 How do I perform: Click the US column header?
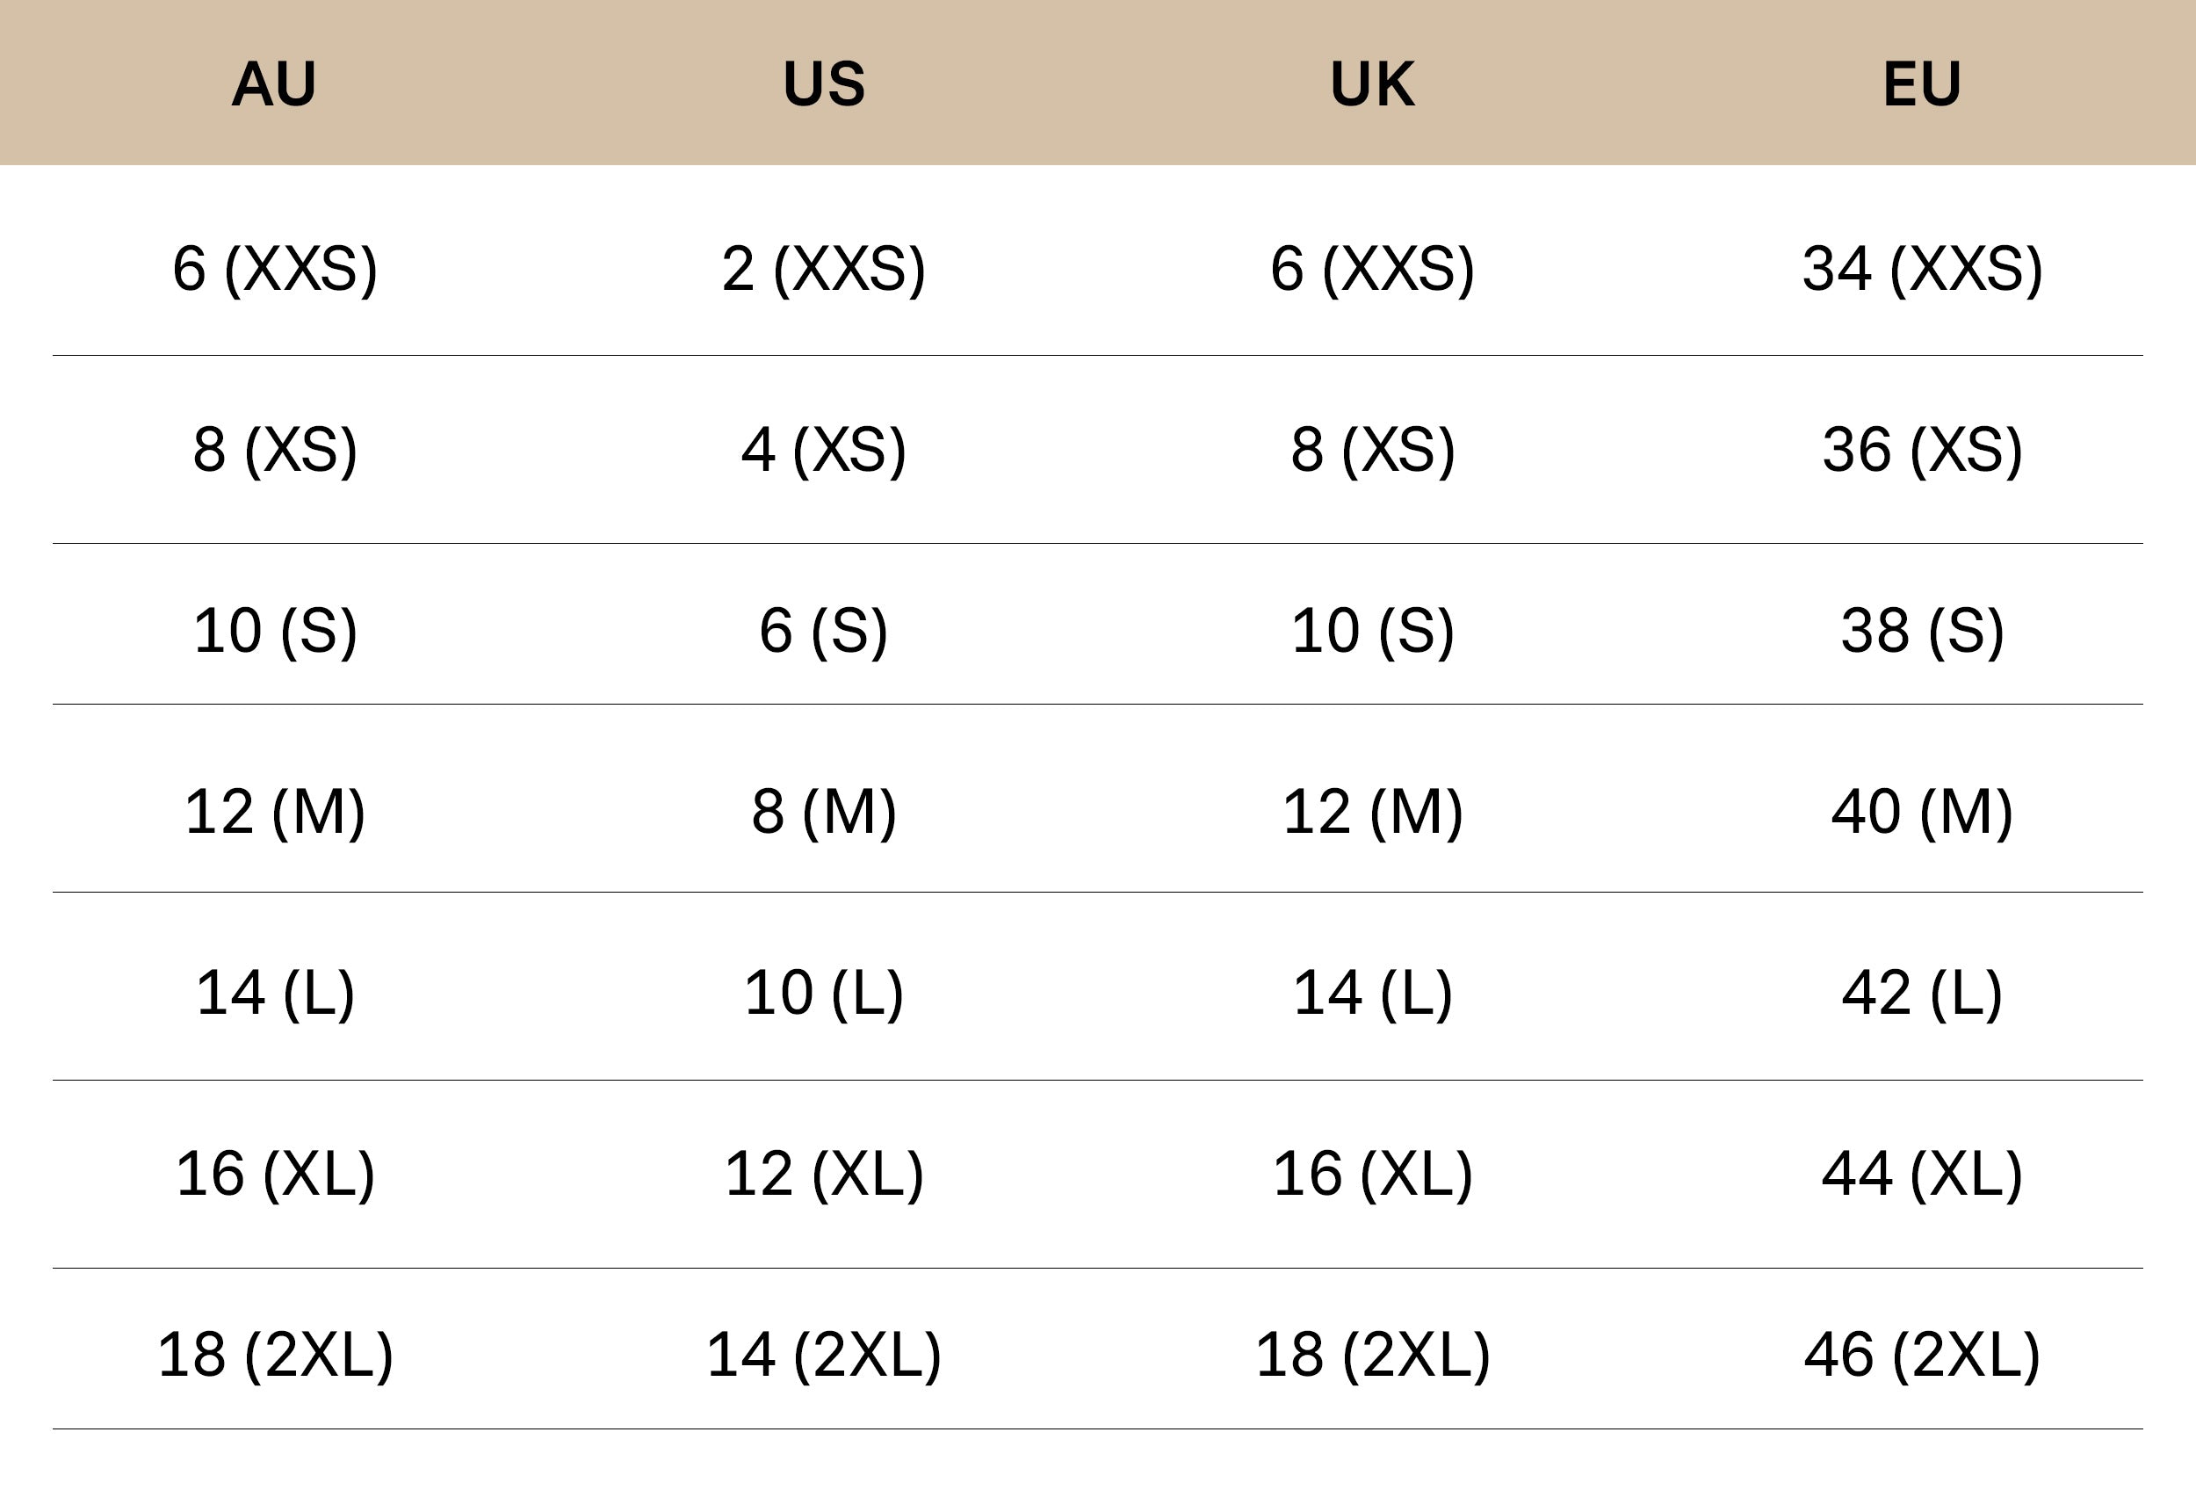824,83
